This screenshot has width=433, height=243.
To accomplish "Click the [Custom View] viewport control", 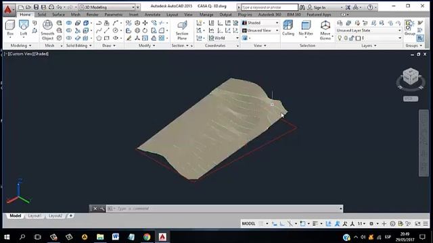I will (22, 54).
